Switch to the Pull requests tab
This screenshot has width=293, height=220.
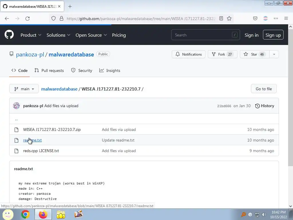click(49, 70)
